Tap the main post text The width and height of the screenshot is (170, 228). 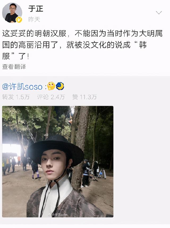coord(82,45)
